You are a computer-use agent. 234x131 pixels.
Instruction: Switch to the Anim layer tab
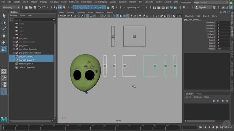199,94
